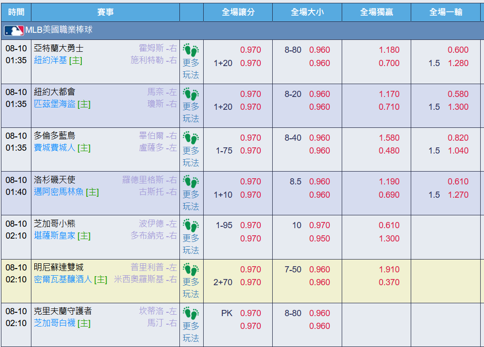484x347 pixels.
Task: Click footprints icon for 明尼蘇達雙城 game
Action: (x=191, y=270)
